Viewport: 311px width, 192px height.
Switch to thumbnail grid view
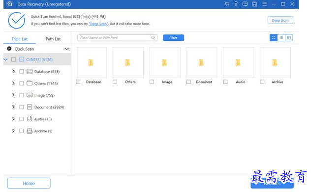point(273,38)
